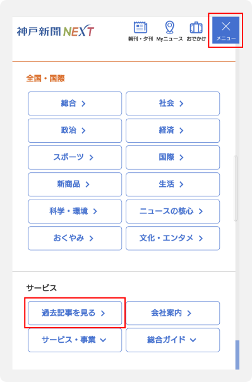Open the 国際 category
Image resolution: width=252 pixels, height=382 pixels.
coord(173,157)
